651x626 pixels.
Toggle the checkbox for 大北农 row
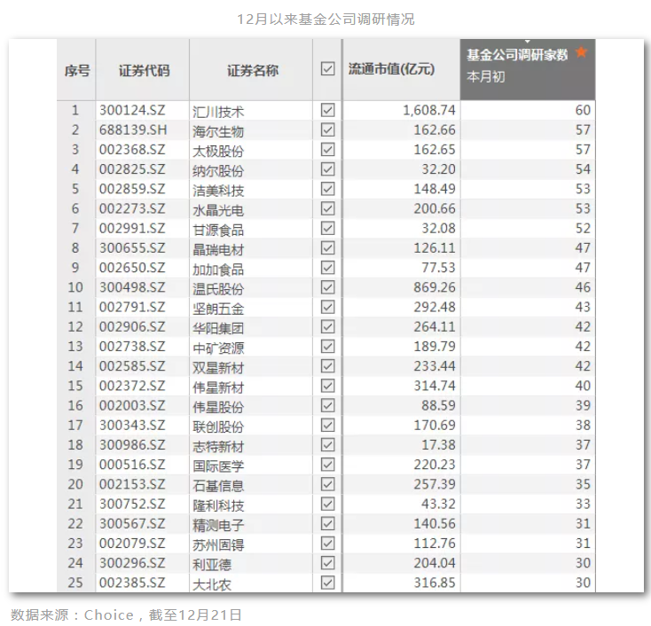pos(327,583)
